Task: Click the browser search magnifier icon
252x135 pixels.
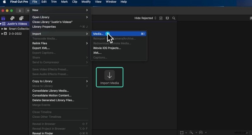Action: tap(174, 18)
